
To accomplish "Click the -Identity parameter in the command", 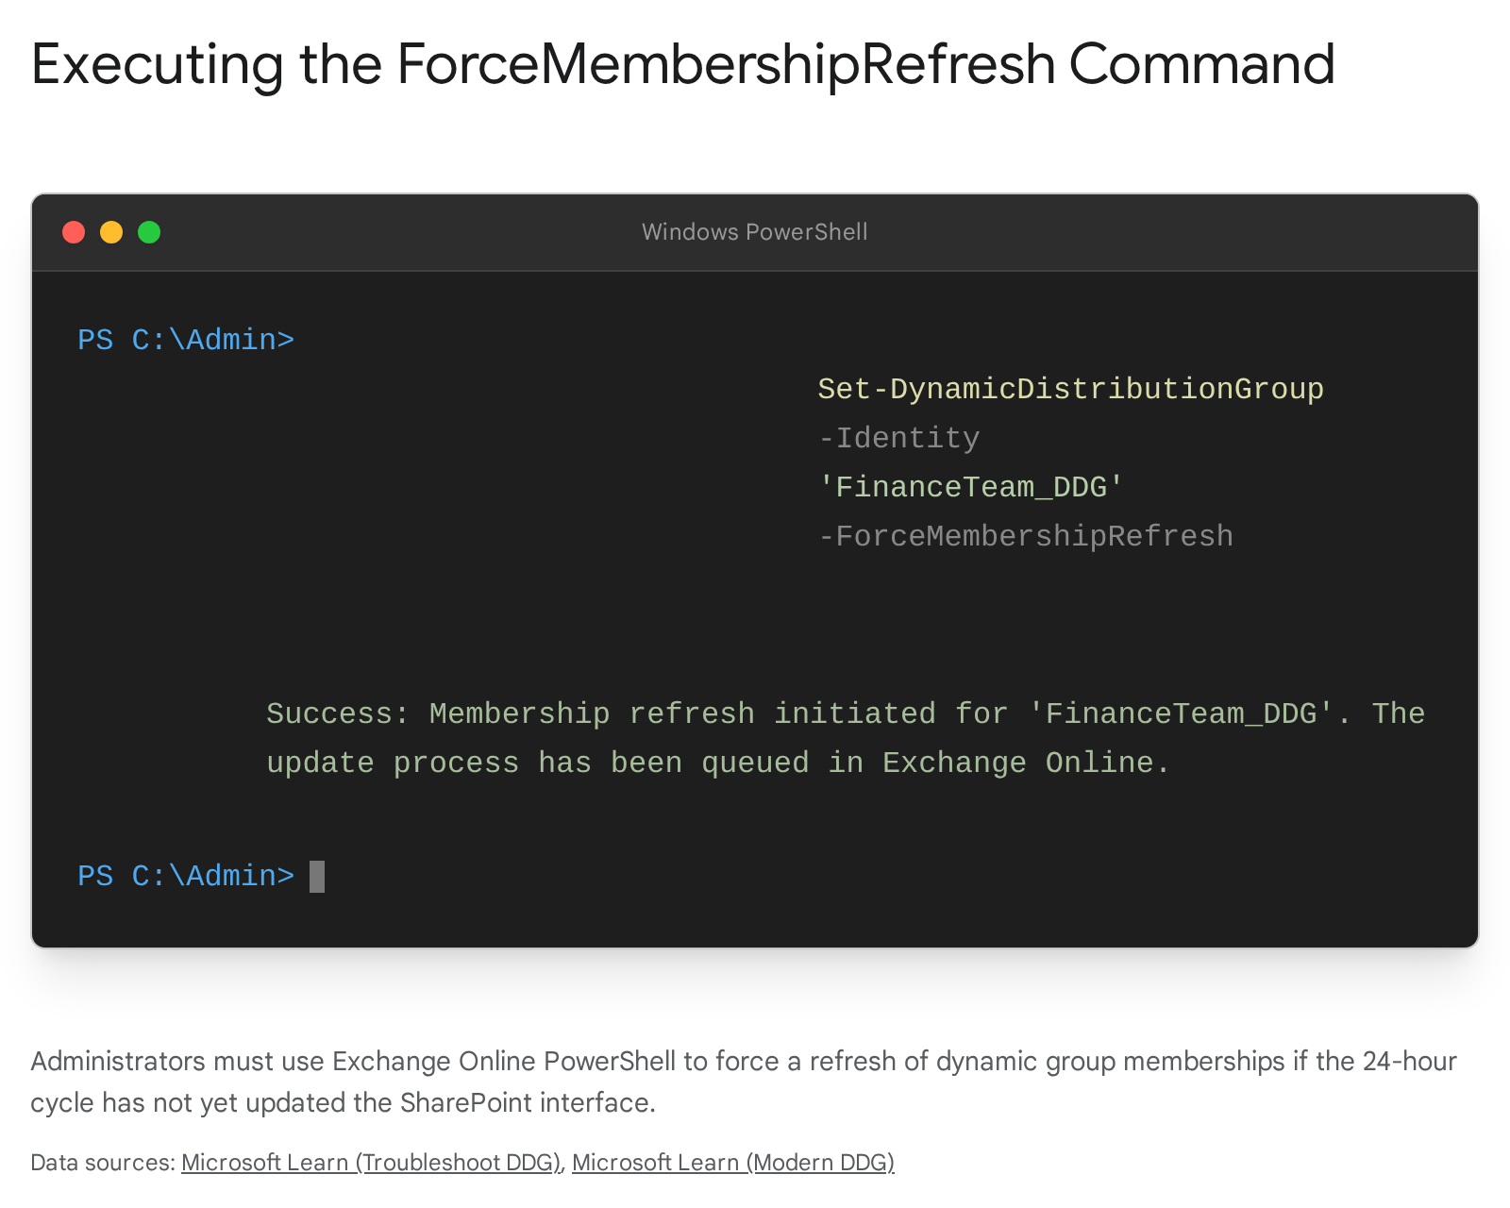I will [x=898, y=438].
